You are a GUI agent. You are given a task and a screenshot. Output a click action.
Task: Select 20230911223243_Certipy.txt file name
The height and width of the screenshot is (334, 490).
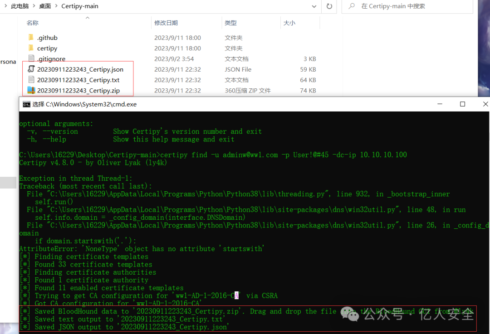78,80
